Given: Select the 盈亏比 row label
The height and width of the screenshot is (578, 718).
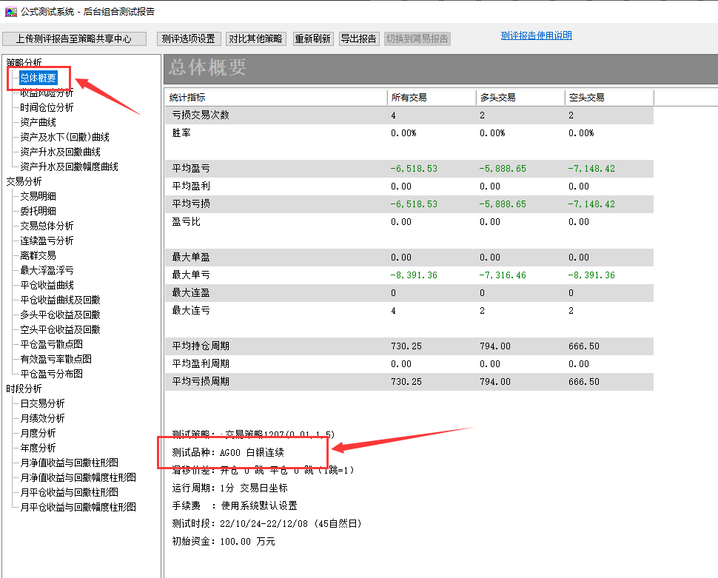Looking at the screenshot, I should coord(187,222).
